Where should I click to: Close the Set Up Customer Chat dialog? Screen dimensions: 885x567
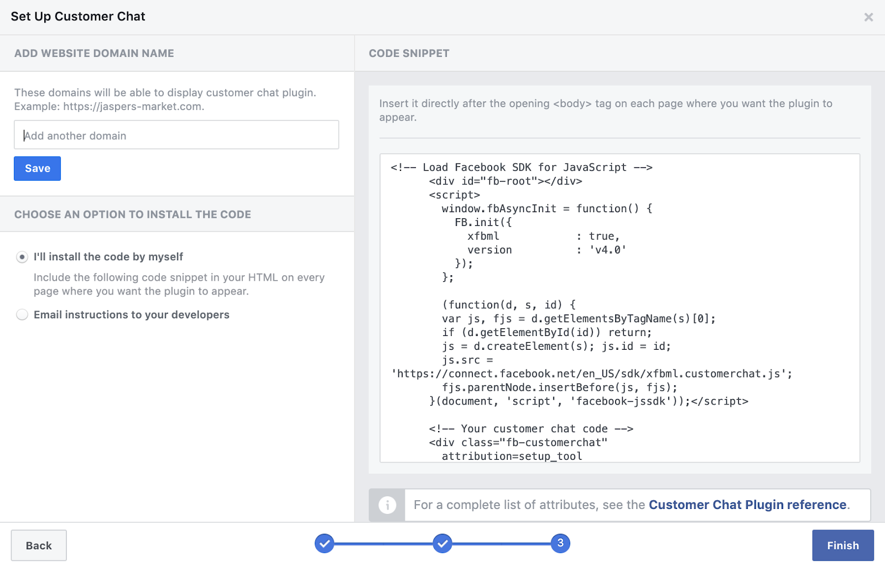click(x=868, y=17)
